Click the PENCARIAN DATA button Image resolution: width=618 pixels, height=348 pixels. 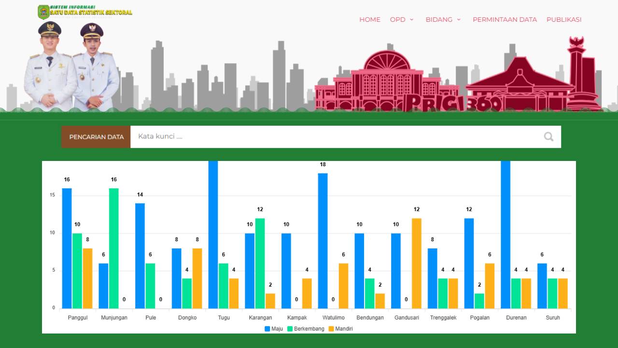[96, 137]
